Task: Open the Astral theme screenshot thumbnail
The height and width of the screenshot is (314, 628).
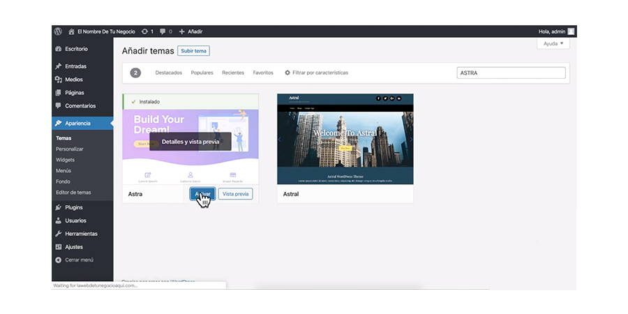Action: coord(345,139)
